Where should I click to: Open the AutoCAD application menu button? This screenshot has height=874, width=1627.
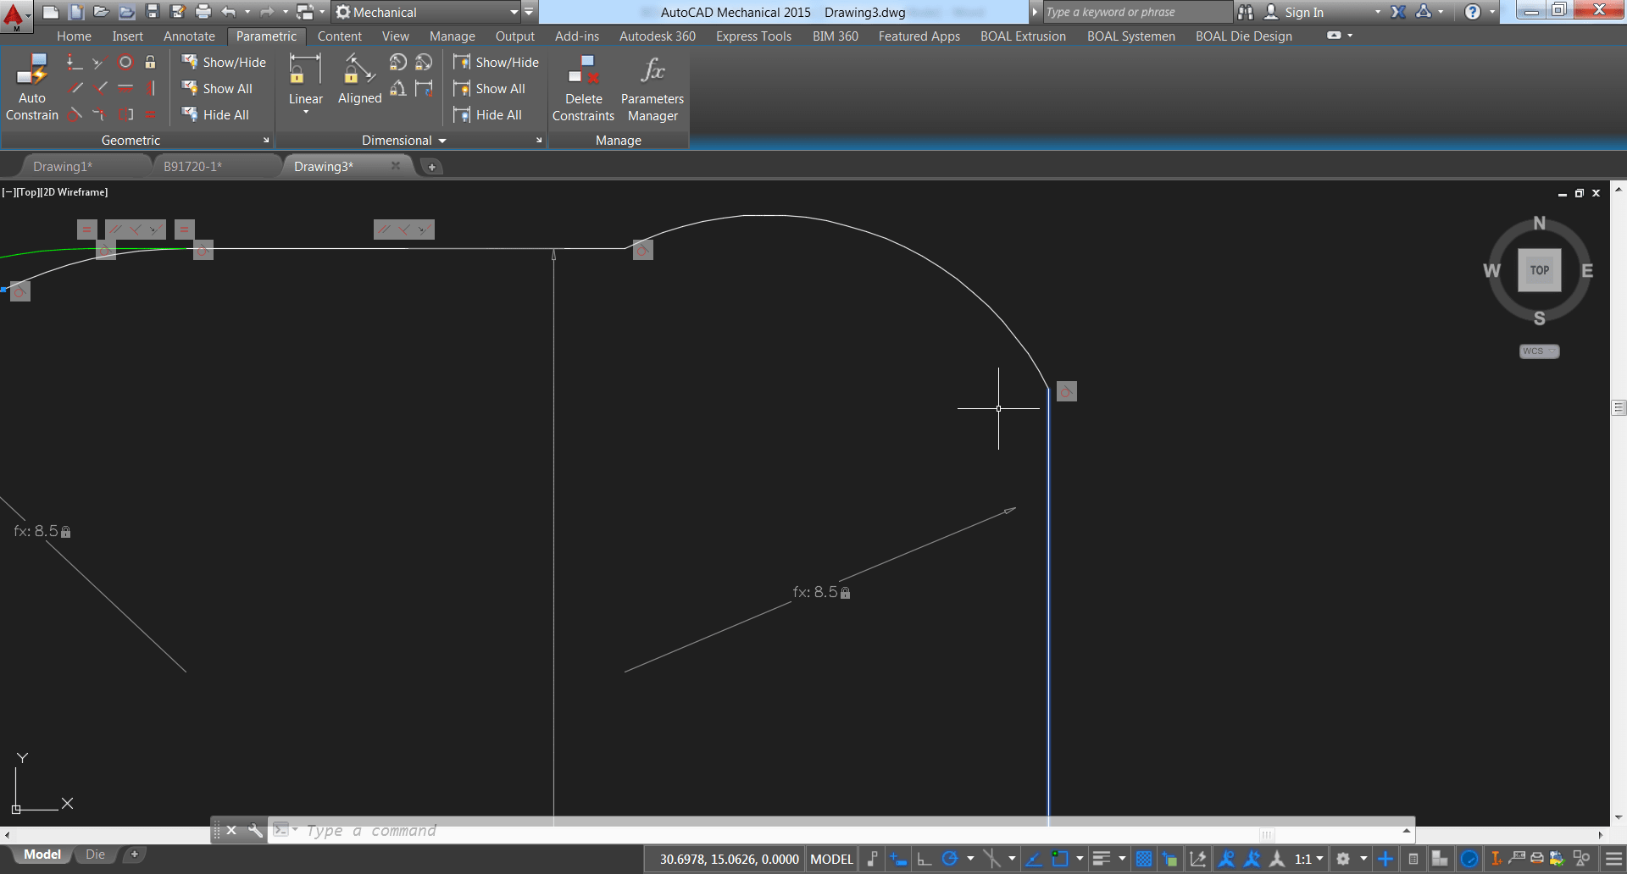coord(15,15)
